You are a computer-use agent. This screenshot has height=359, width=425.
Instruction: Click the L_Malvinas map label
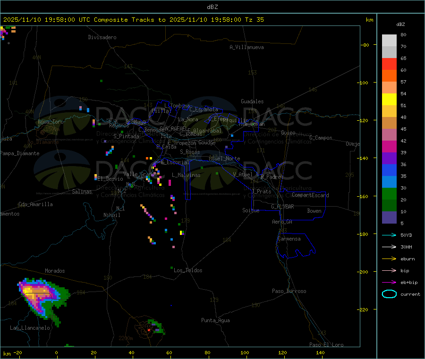point(186,175)
